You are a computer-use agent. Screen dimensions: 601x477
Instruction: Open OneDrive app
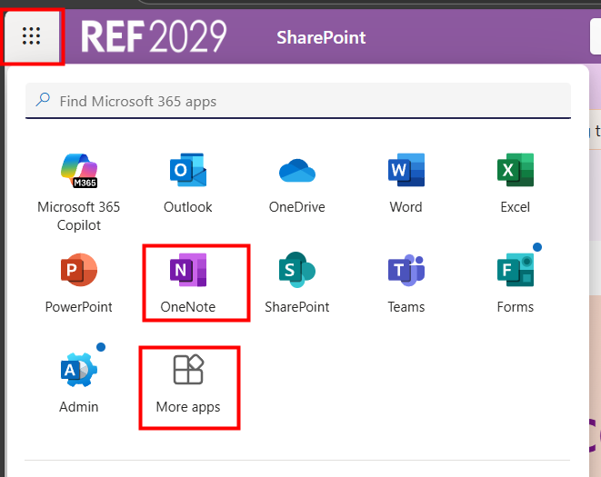tap(297, 184)
